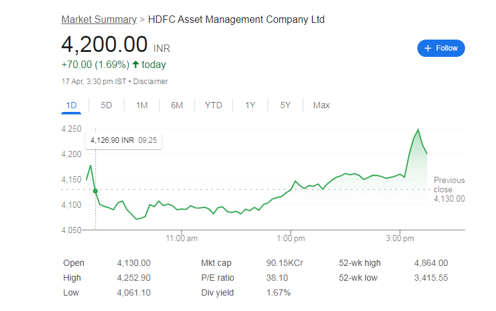Click the Open value 4,130.00
Image resolution: width=496 pixels, height=311 pixels.
(x=134, y=263)
